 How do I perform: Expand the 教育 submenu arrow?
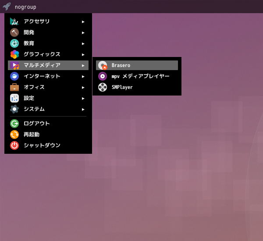point(83,44)
